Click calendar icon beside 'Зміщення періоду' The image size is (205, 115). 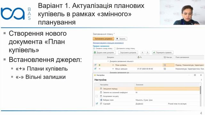(x=101, y=89)
